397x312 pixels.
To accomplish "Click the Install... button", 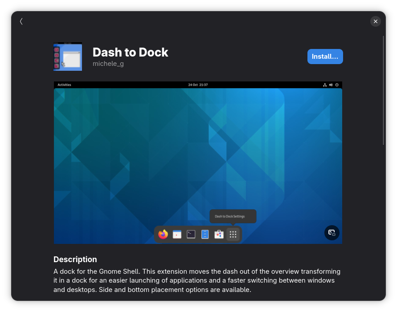I will coord(325,57).
